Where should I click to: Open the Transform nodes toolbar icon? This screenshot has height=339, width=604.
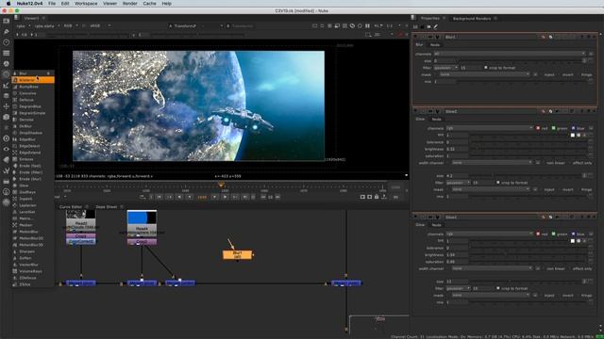point(6,106)
